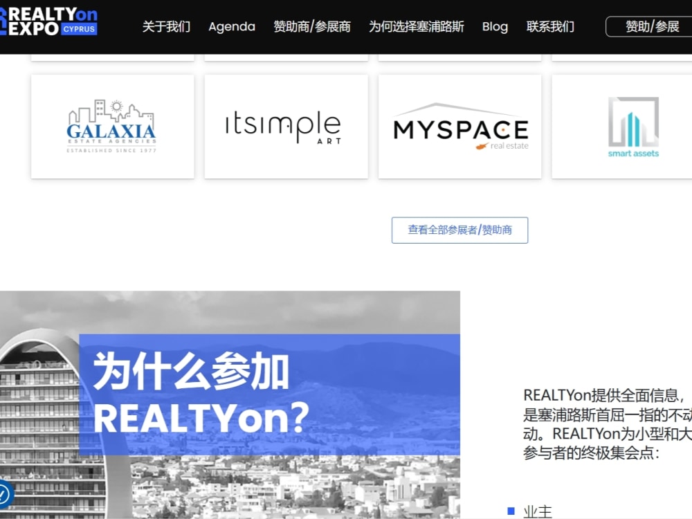This screenshot has width=692, height=519.
Task: Click the 业主 list item text
Action: (x=538, y=511)
